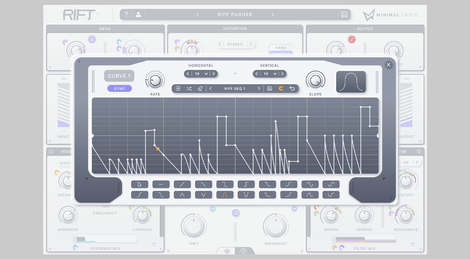Close the curve editor panel
The height and width of the screenshot is (259, 470).
[389, 65]
